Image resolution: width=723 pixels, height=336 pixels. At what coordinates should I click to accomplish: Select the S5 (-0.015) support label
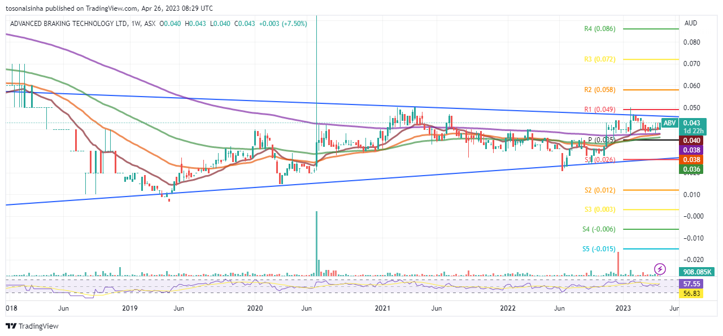pyautogui.click(x=599, y=249)
